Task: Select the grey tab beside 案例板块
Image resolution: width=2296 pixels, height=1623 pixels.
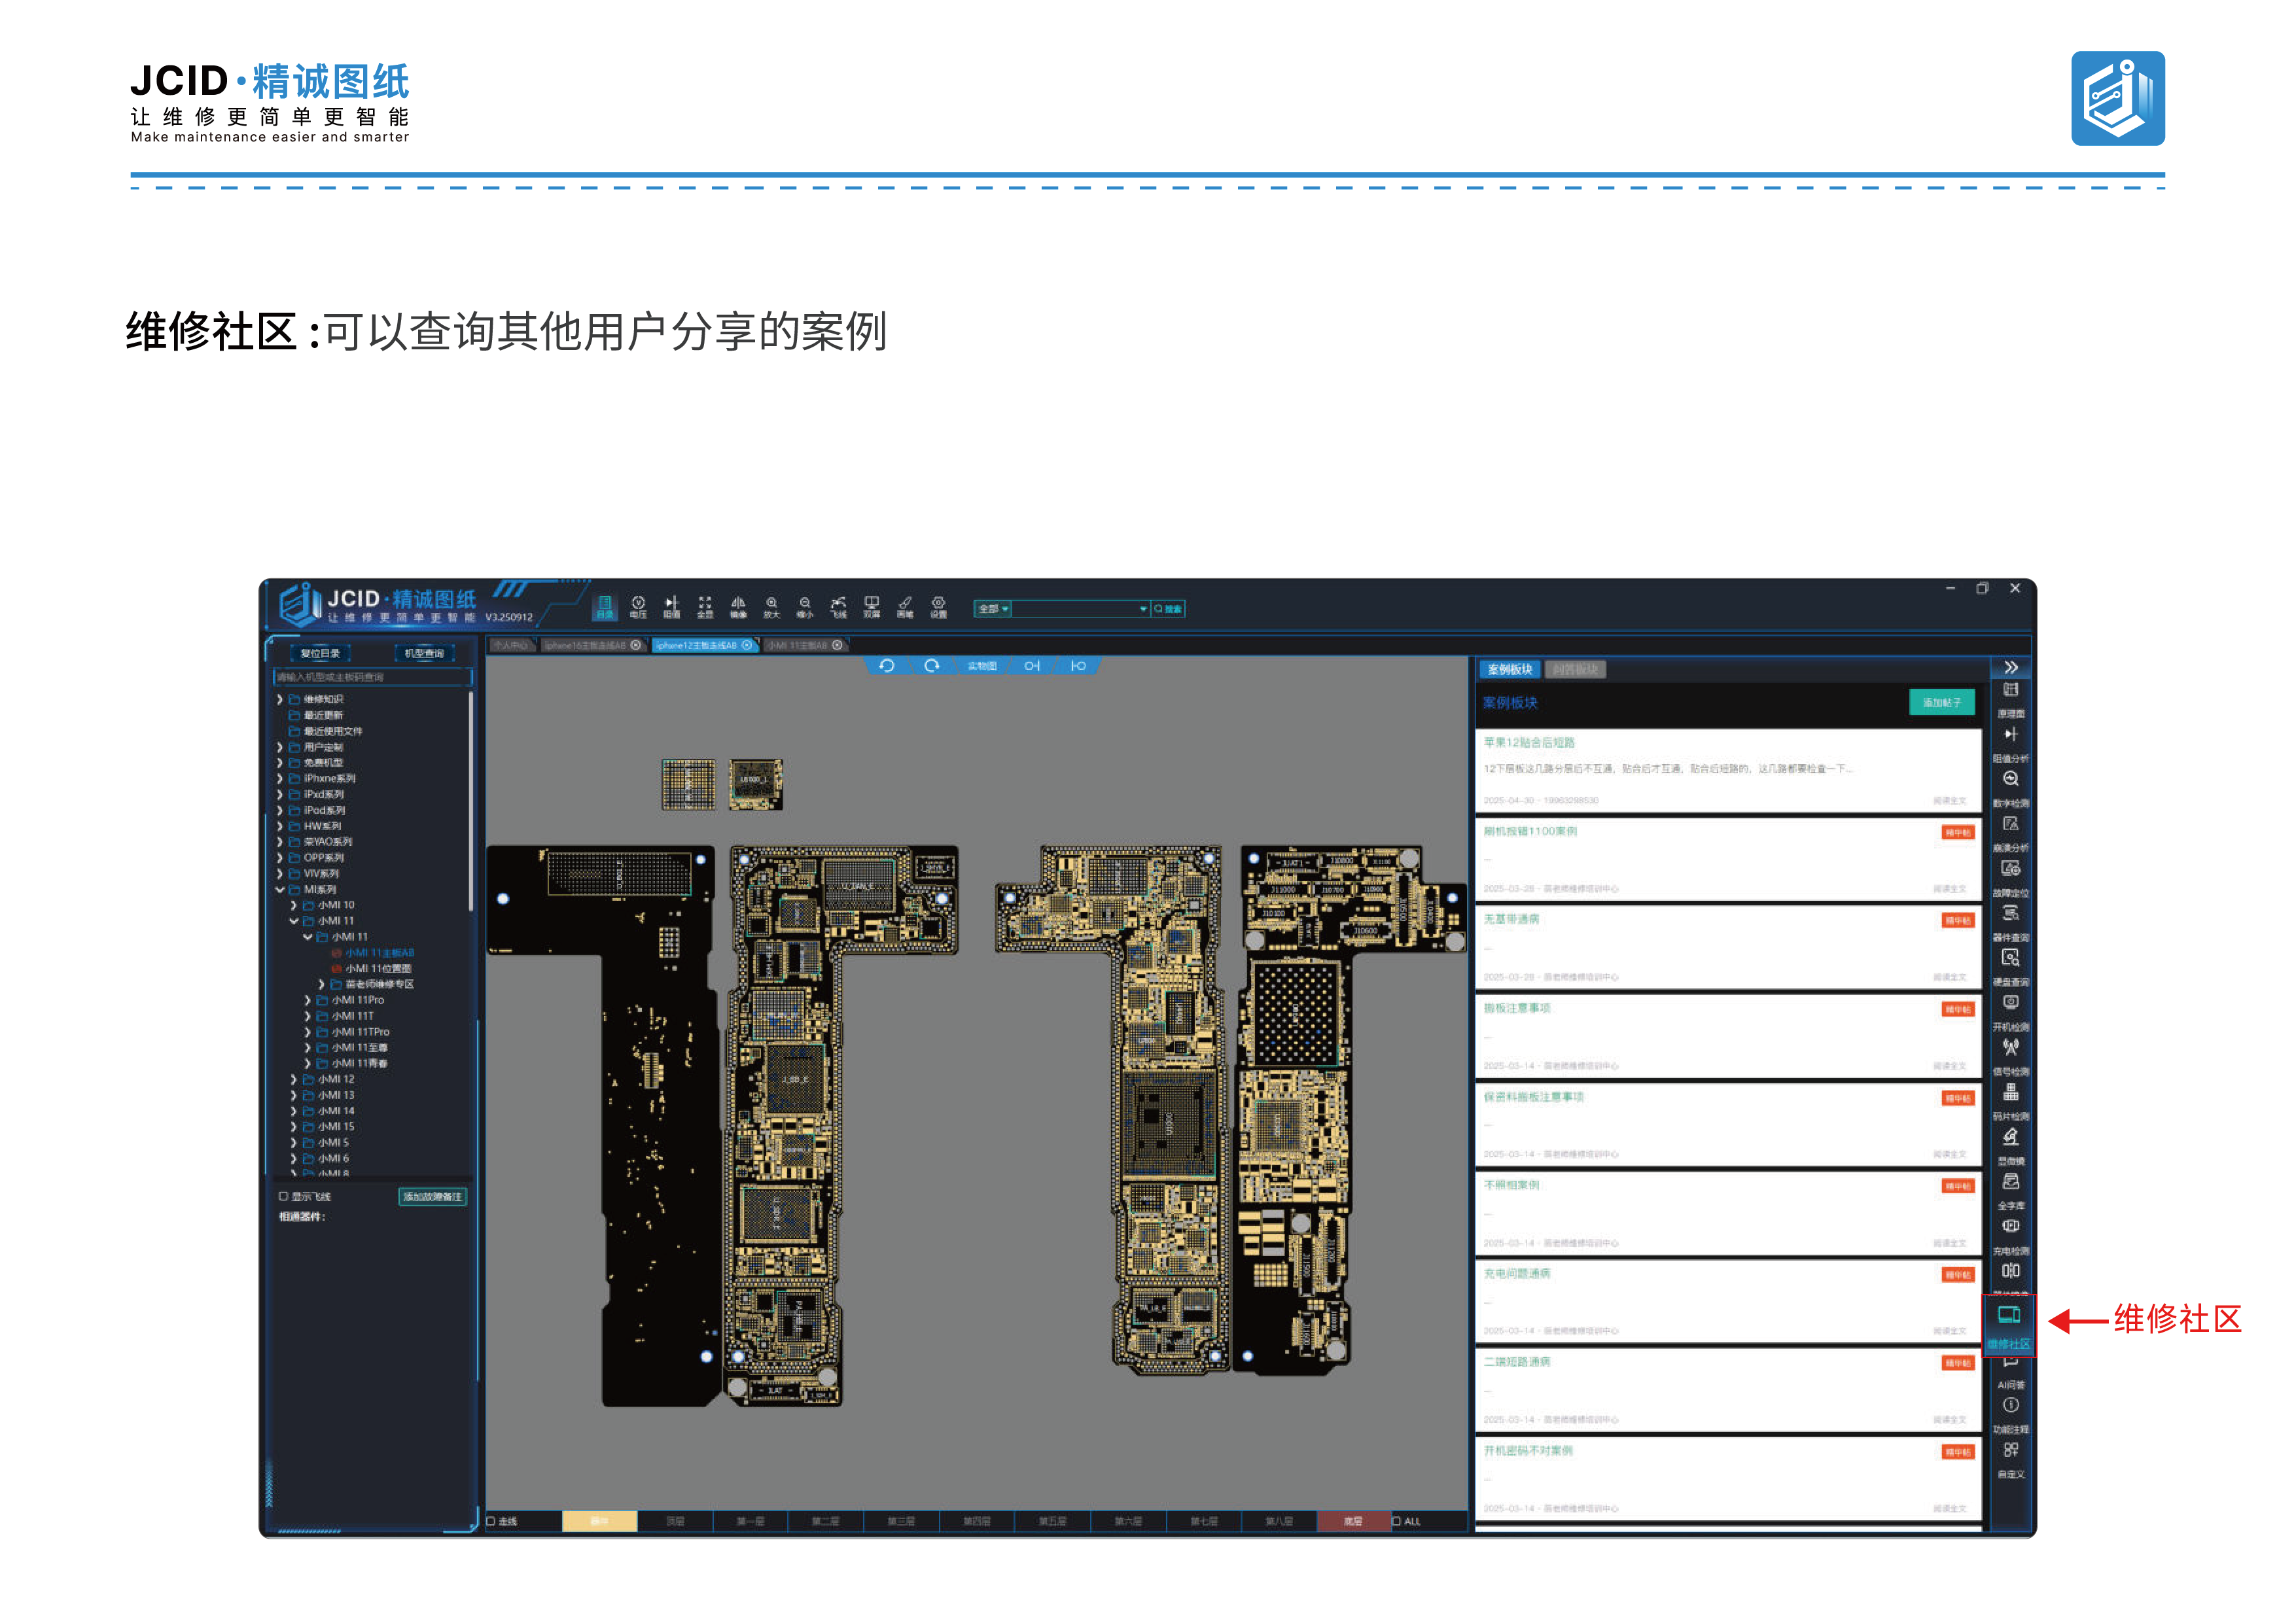Action: coord(1575,670)
